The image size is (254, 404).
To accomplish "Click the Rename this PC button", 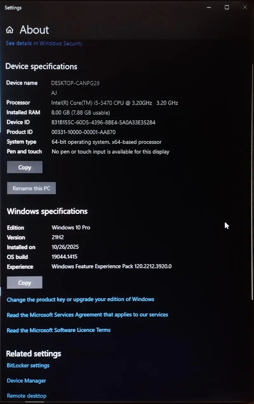I will (x=31, y=188).
